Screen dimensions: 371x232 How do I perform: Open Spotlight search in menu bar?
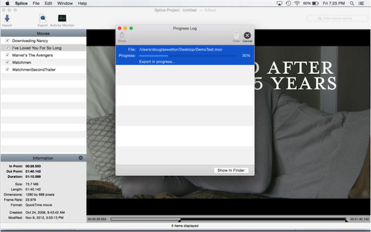click(352, 3)
